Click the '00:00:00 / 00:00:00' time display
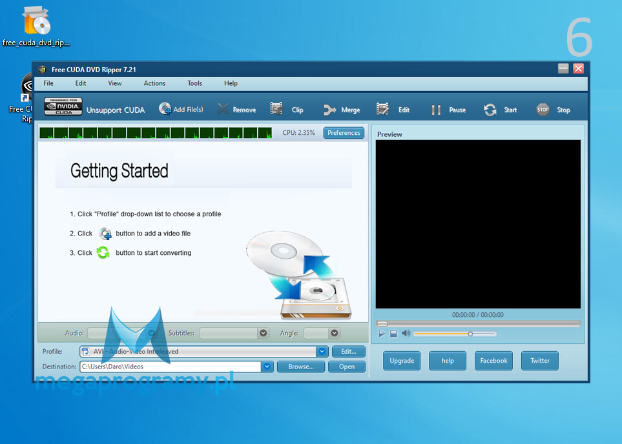Screen dimensions: 622x444 point(477,315)
